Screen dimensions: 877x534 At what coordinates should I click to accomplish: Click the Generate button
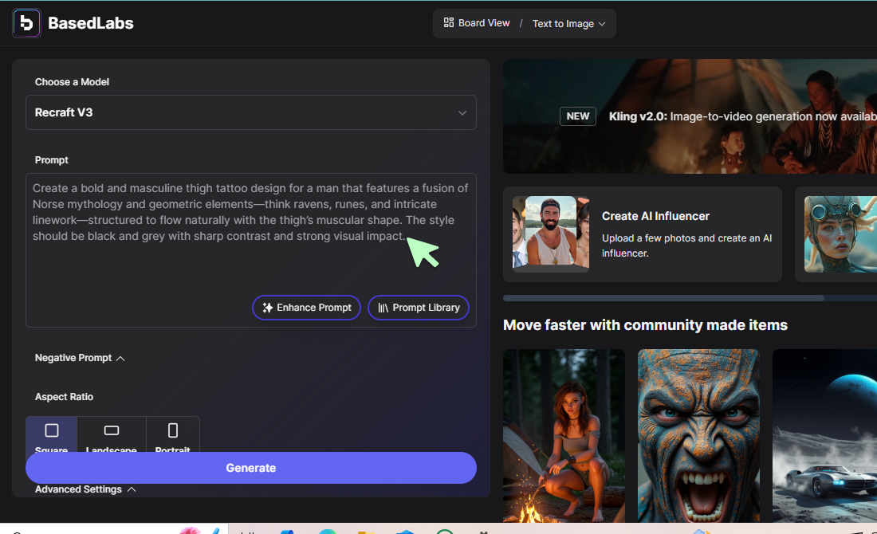pos(251,468)
